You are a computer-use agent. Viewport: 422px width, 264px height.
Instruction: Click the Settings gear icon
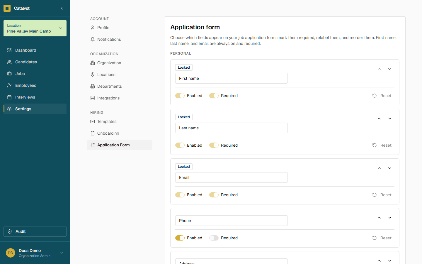(9, 109)
